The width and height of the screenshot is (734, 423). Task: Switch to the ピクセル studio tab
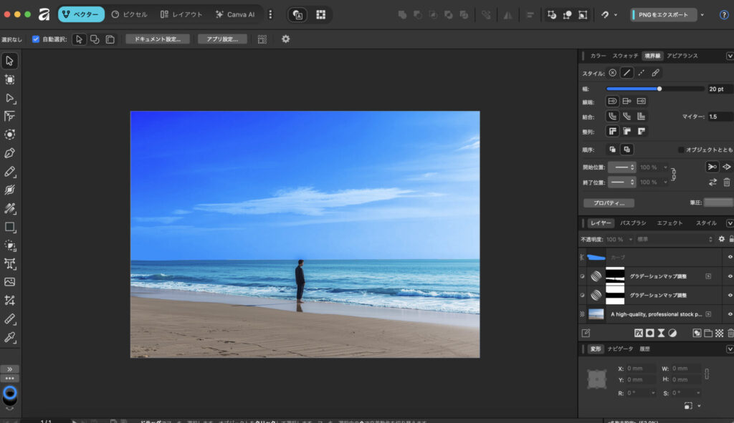coord(129,14)
